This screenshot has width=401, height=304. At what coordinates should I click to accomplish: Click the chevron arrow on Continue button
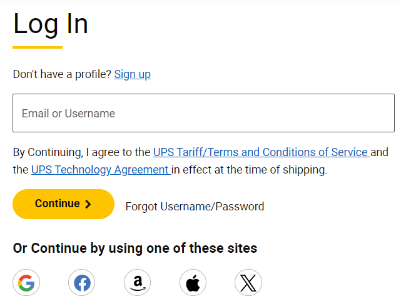[x=88, y=204]
